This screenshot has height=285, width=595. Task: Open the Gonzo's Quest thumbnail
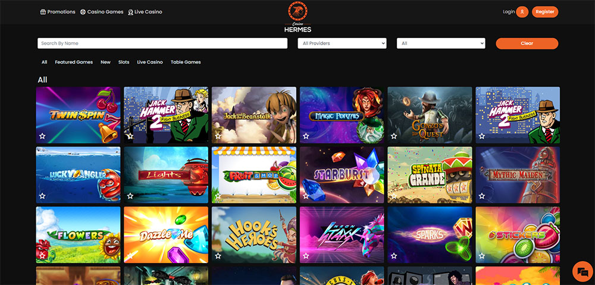430,115
